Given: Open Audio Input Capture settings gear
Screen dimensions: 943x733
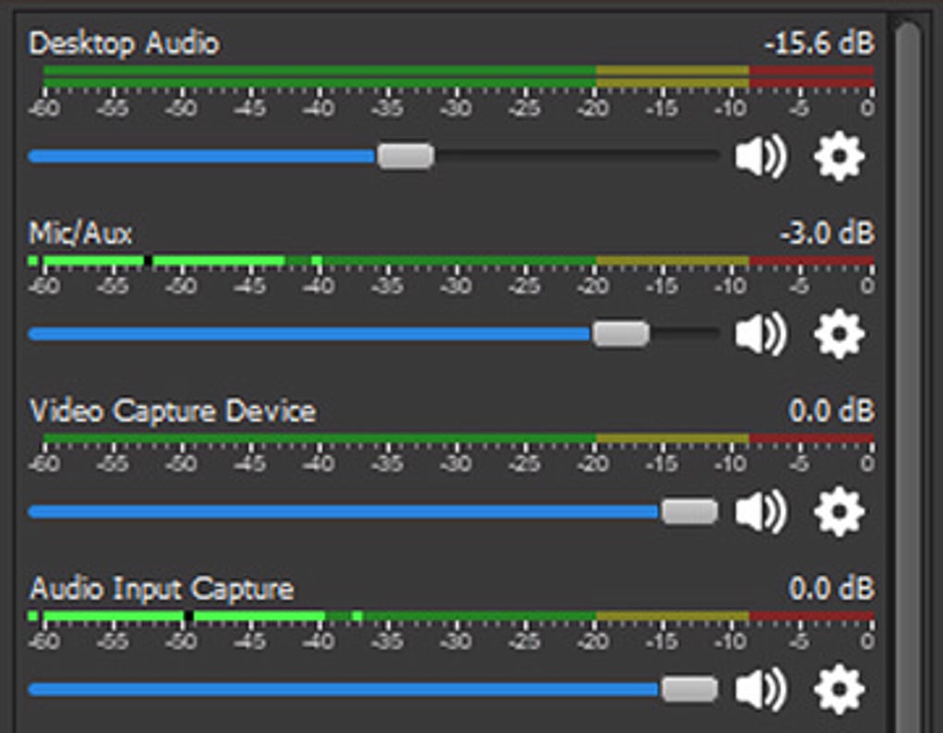Looking at the screenshot, I should click(x=839, y=690).
